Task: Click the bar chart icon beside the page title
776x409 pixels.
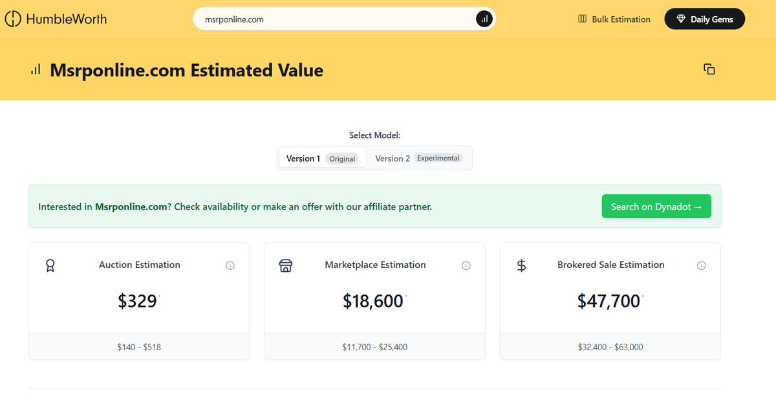Action: pos(35,69)
